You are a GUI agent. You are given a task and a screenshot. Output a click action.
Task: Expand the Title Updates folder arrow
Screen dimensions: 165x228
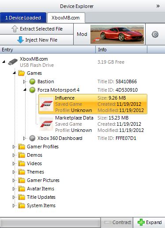click(x=14, y=197)
